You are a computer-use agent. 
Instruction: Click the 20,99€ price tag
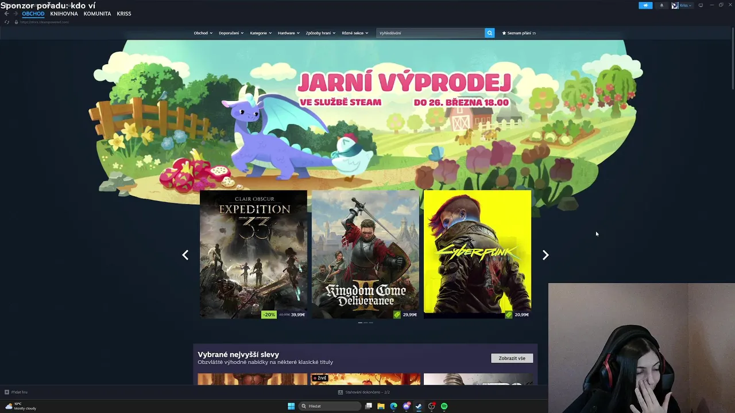tap(522, 314)
